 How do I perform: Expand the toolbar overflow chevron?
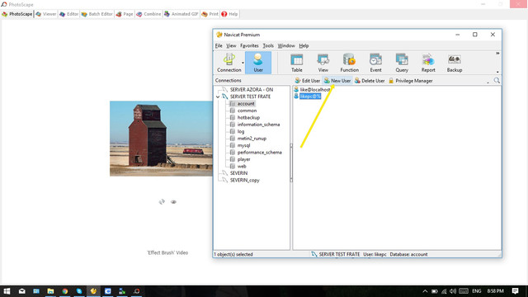tap(497, 54)
